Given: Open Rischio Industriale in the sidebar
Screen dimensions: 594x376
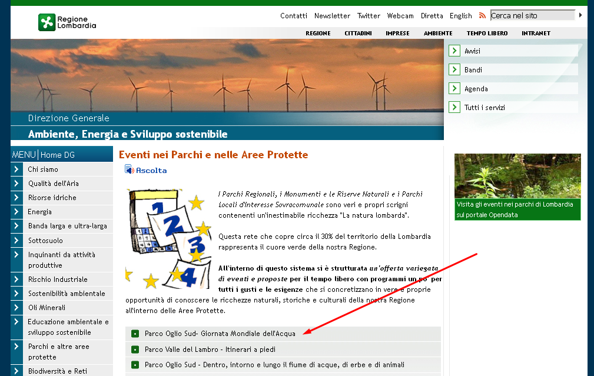Looking at the screenshot, I should point(58,279).
